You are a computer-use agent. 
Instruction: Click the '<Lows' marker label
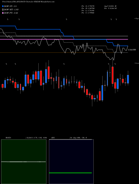[137, 63]
